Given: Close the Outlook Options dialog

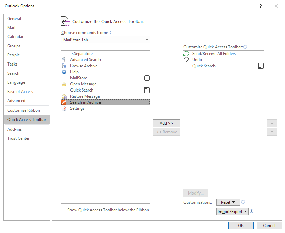Looking at the screenshot, I should [x=276, y=6].
